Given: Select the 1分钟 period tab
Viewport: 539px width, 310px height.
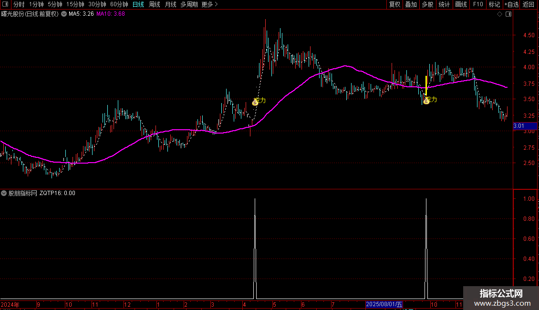Looking at the screenshot, I should 36,4.
